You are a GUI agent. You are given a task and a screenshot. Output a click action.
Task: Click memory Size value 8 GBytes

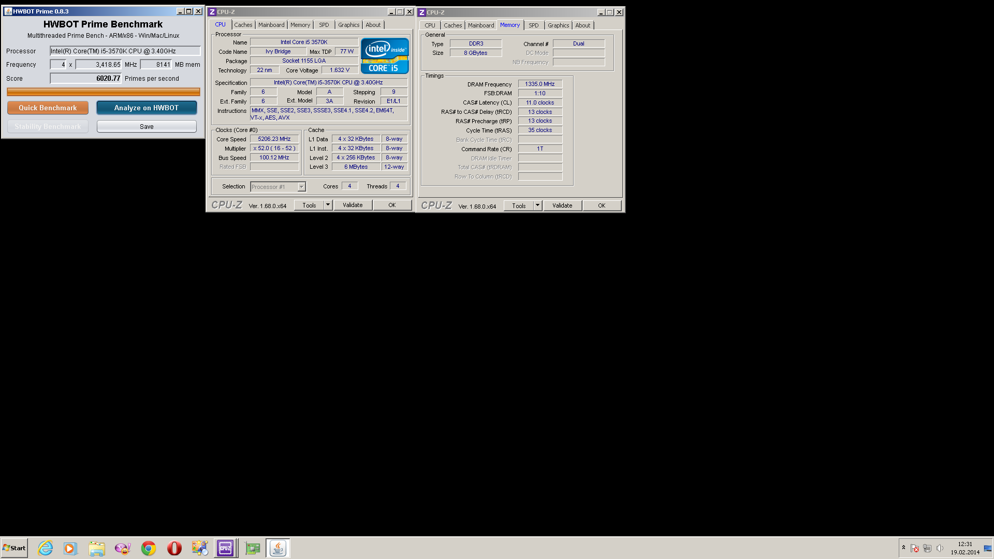click(476, 53)
